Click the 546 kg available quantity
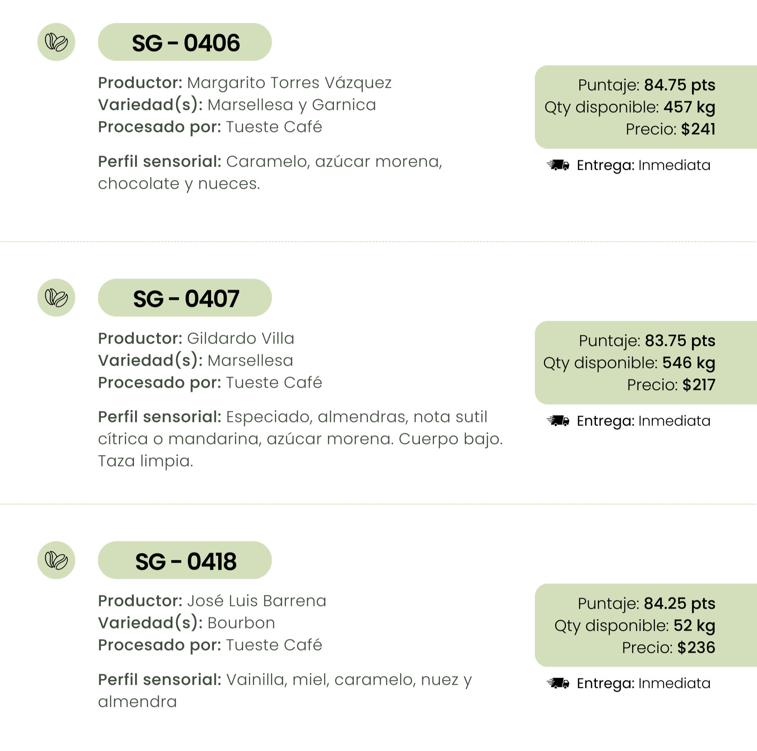Screen dimensions: 757x751 pos(688,363)
